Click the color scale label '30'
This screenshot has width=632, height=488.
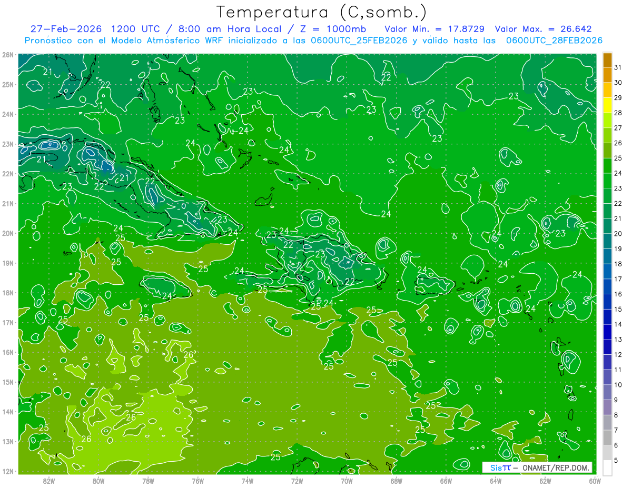tap(618, 82)
